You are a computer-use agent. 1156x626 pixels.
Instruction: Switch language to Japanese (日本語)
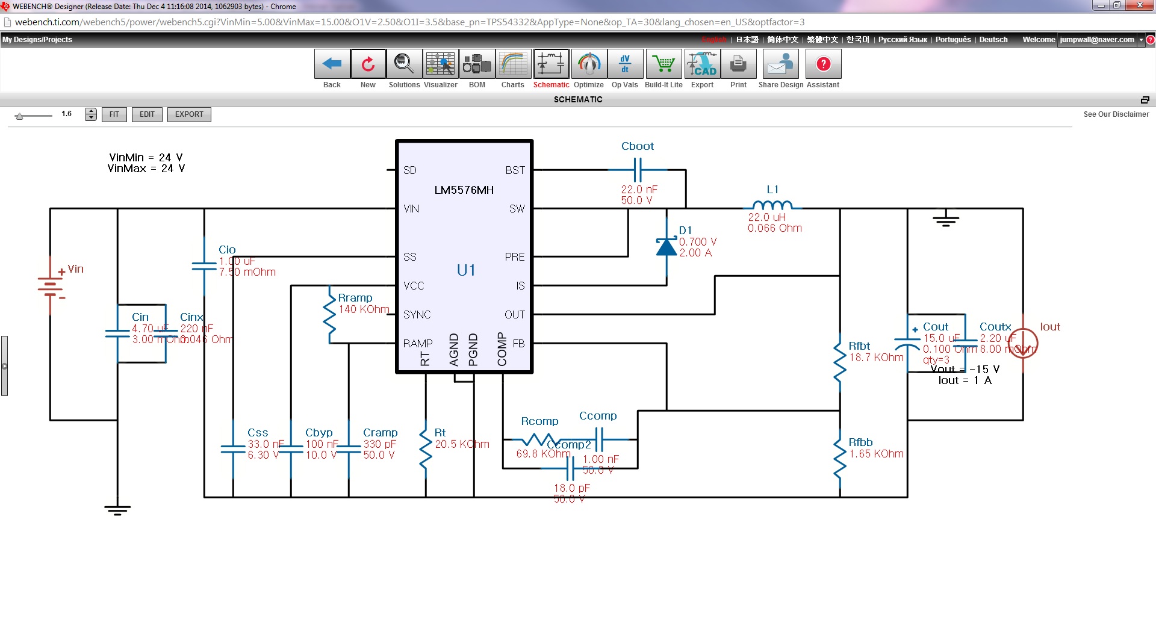tap(747, 40)
